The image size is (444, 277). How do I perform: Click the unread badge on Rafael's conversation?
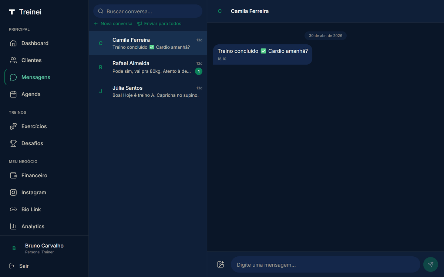[199, 71]
